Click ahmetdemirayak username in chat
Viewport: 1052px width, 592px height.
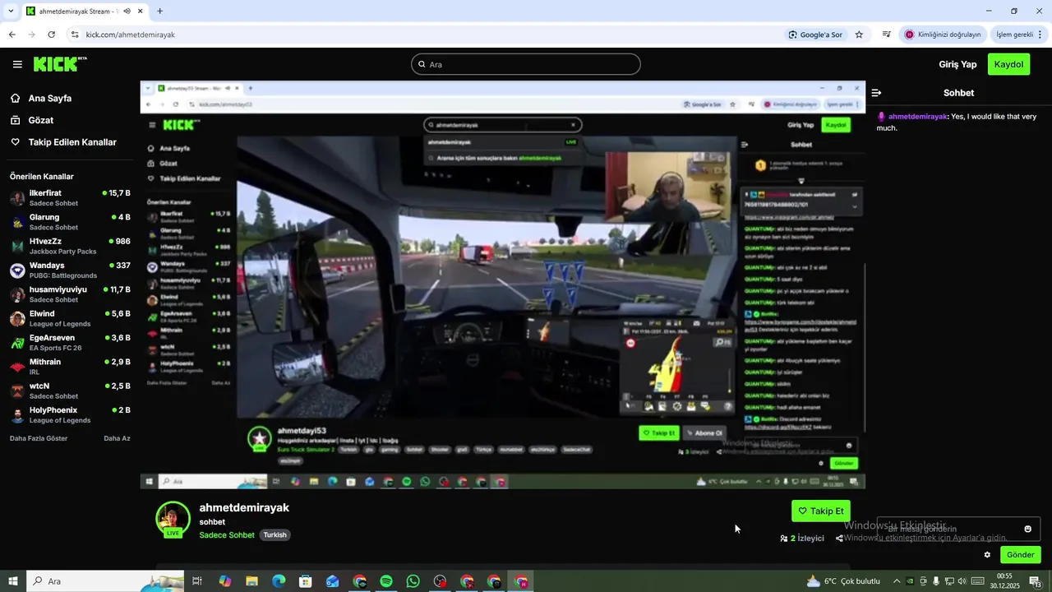tap(918, 117)
